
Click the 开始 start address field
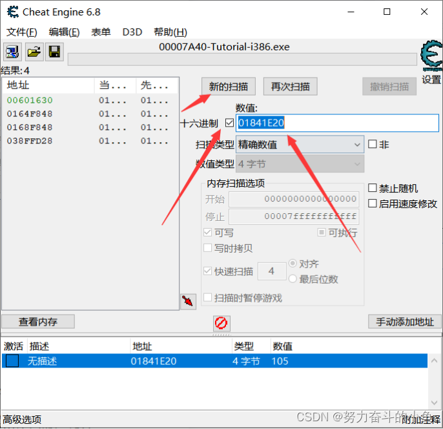click(294, 199)
